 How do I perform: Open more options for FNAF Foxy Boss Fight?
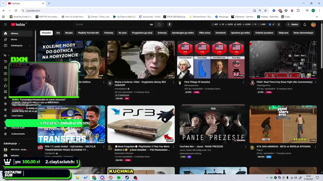(x=315, y=82)
